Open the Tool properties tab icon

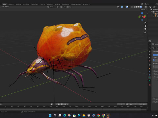[150, 45]
